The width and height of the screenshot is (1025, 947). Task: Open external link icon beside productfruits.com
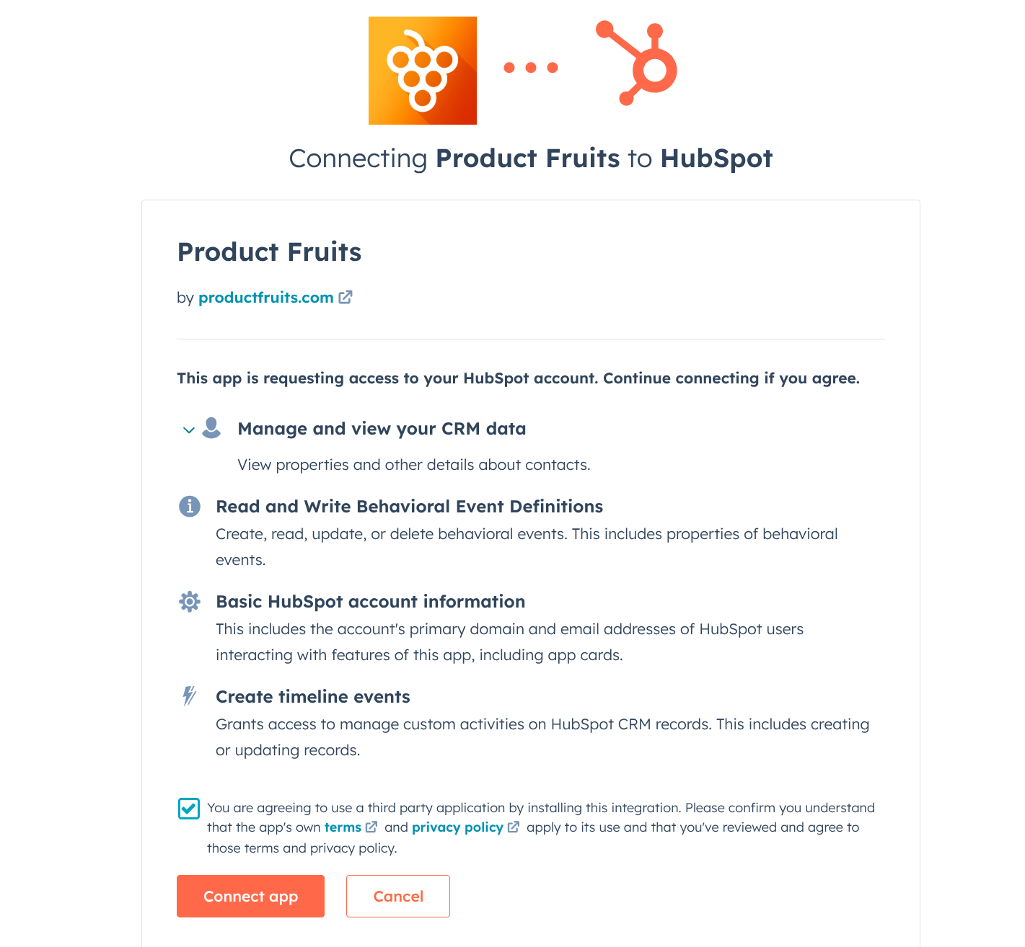tap(346, 297)
